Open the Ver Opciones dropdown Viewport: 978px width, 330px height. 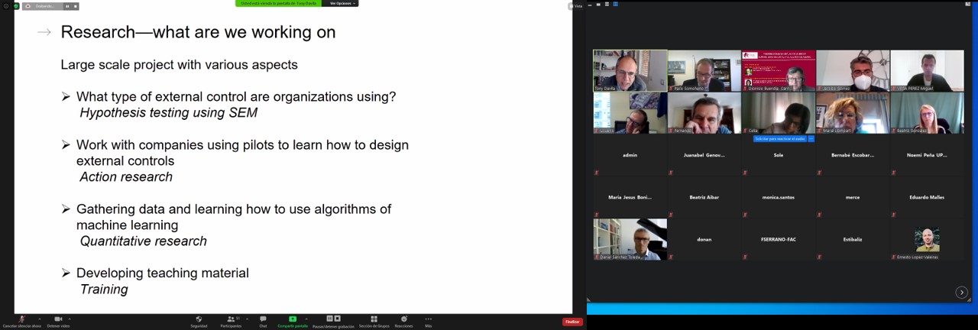(x=341, y=3)
